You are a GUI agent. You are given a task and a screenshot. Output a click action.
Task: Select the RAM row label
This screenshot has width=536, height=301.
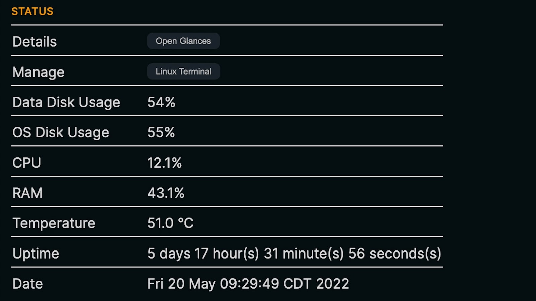[27, 193]
